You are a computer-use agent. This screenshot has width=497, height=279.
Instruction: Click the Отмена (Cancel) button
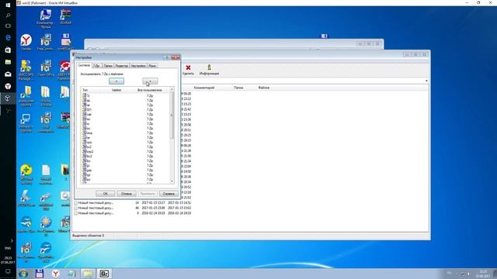click(127, 193)
